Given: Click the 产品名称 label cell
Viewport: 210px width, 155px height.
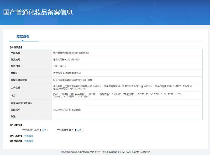Looking at the screenshot, I should [x=30, y=53].
